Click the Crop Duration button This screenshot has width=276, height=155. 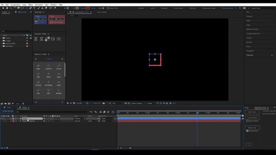pos(252,118)
